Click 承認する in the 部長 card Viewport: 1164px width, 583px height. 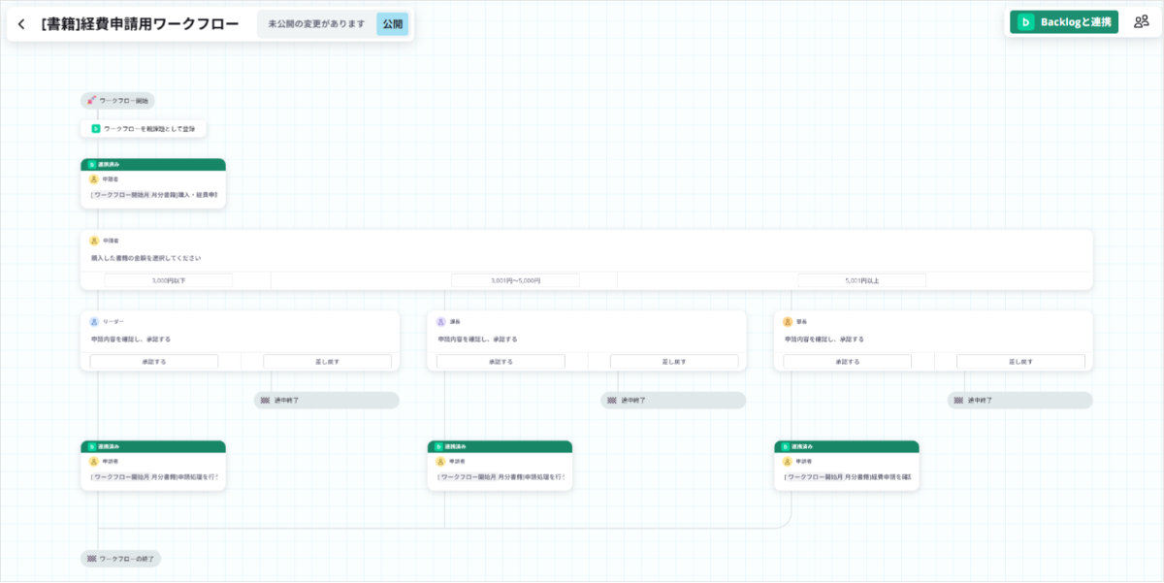848,361
